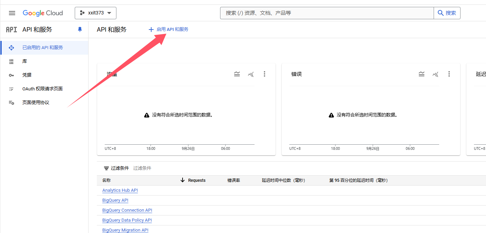
Task: Focus the search resources input field
Action: pos(327,13)
